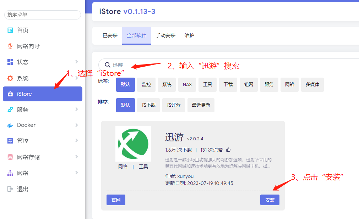Expand the Docker menu chevron
The height and width of the screenshot is (219, 359).
77,125
